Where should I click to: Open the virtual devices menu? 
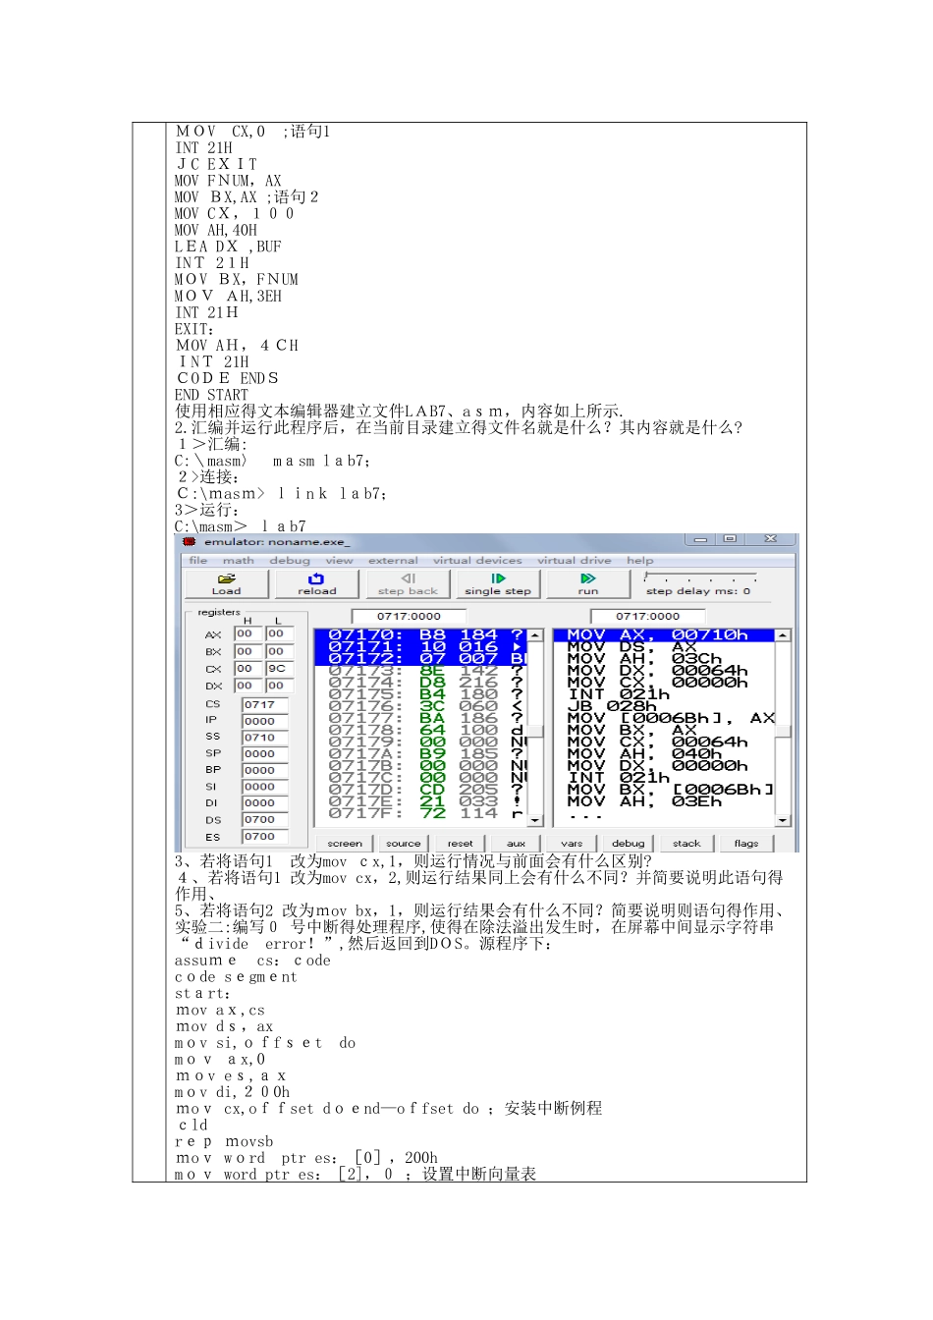coord(477,561)
